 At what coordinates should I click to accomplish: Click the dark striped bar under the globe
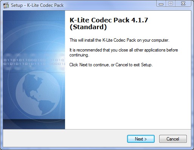click(34, 124)
